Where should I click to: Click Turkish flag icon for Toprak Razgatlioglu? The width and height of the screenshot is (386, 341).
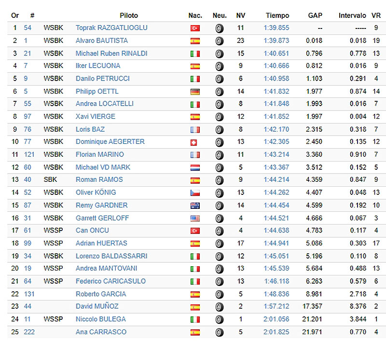195,28
